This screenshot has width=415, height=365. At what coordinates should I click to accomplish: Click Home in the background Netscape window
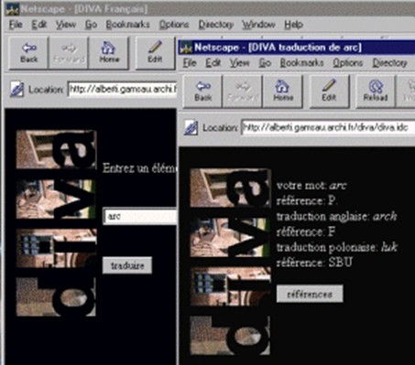[109, 53]
